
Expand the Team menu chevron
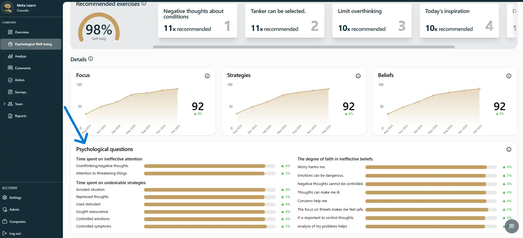tap(4, 104)
